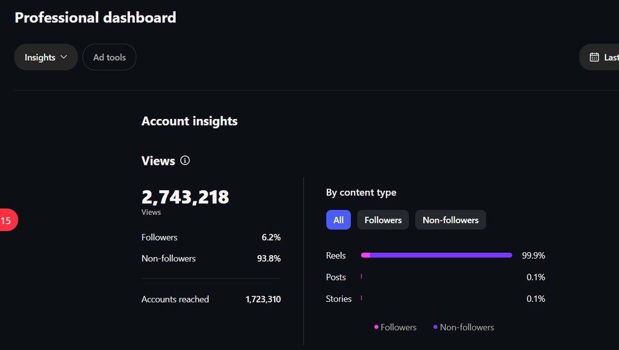Click the By content type heading
This screenshot has height=350, width=619.
click(361, 193)
